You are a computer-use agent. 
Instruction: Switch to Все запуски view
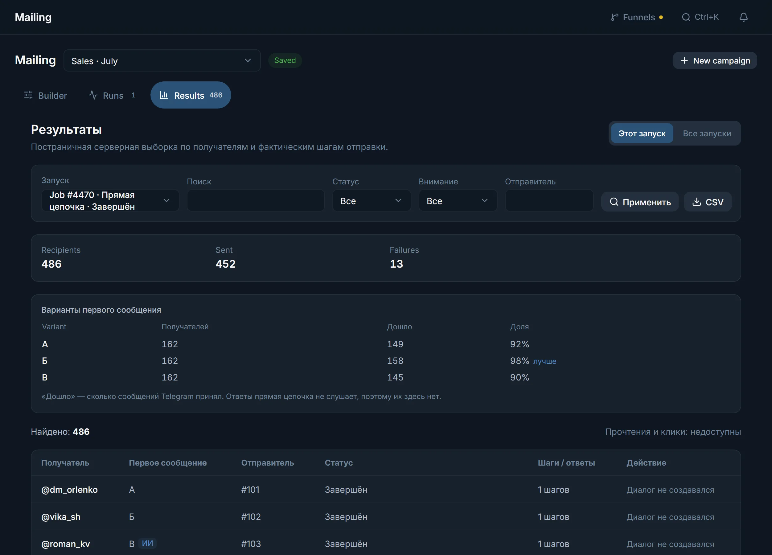(707, 134)
